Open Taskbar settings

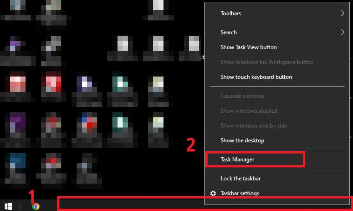277,193
